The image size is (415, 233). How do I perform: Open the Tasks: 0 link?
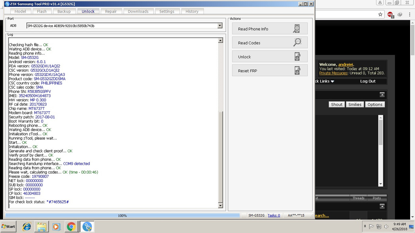pyautogui.click(x=274, y=216)
